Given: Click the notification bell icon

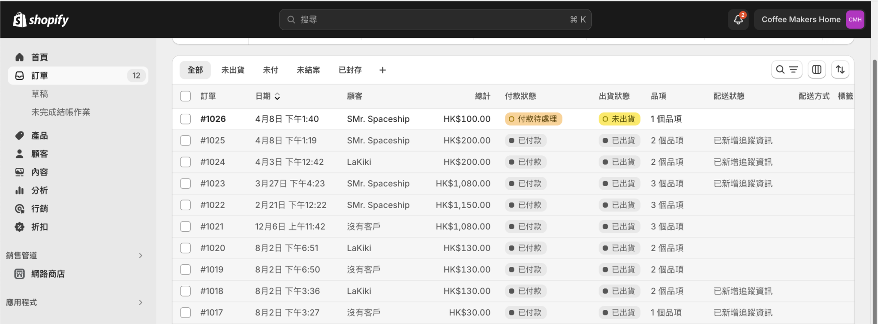Looking at the screenshot, I should pos(738,20).
